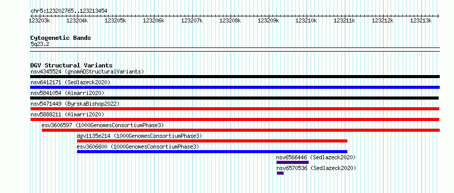Click the 123208k ruler position
The image size is (454, 193).
point(230,20)
